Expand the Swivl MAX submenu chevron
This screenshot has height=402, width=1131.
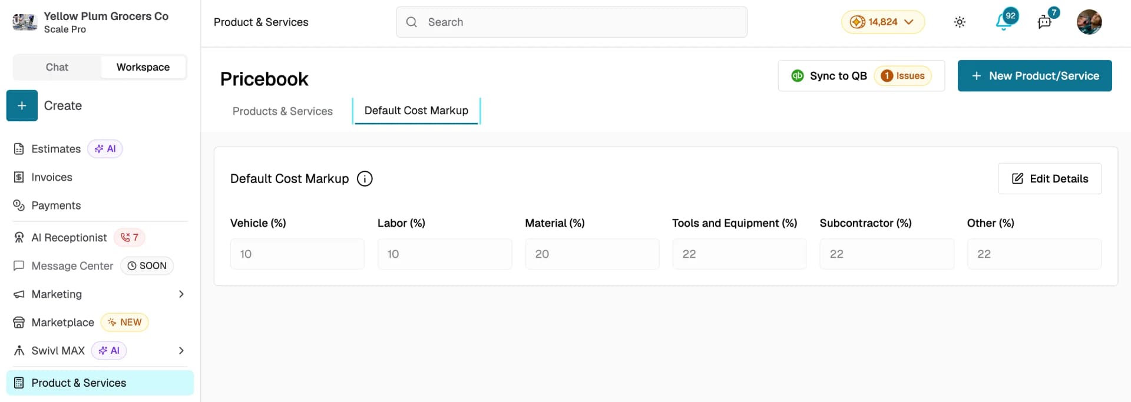[x=181, y=351]
